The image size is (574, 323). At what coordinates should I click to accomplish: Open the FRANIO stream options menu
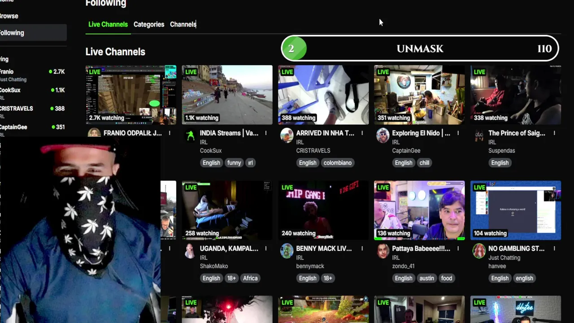click(170, 133)
